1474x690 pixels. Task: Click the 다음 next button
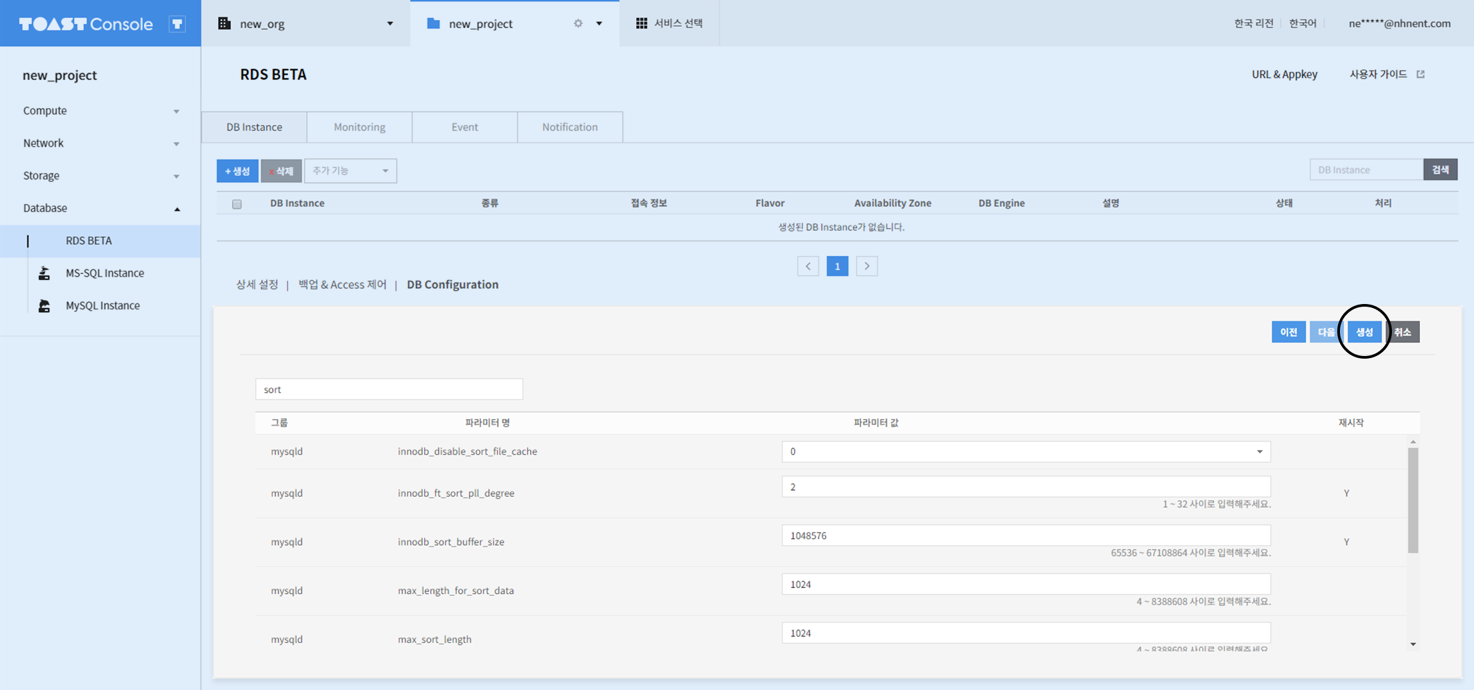(1326, 332)
